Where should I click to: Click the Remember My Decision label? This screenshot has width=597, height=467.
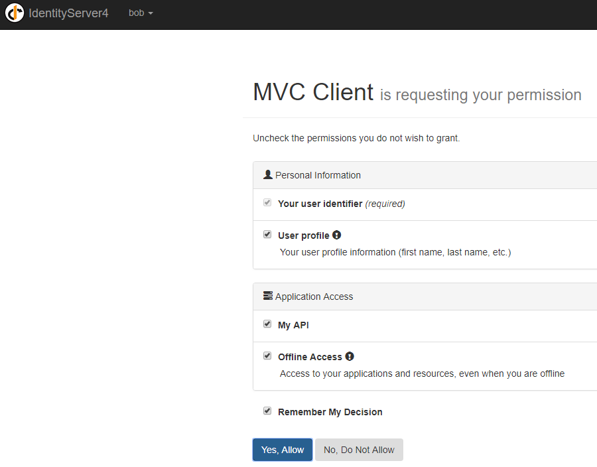[330, 412]
